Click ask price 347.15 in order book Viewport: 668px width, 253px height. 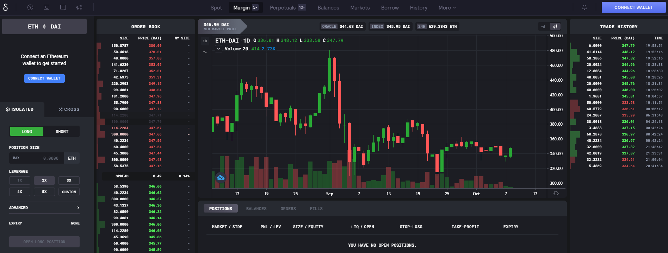pos(155,166)
